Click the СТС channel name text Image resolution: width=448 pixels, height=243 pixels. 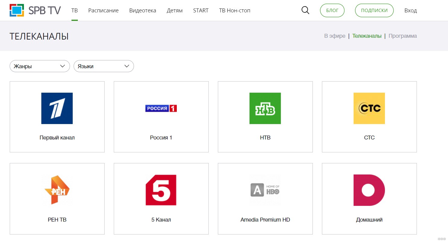[369, 138]
